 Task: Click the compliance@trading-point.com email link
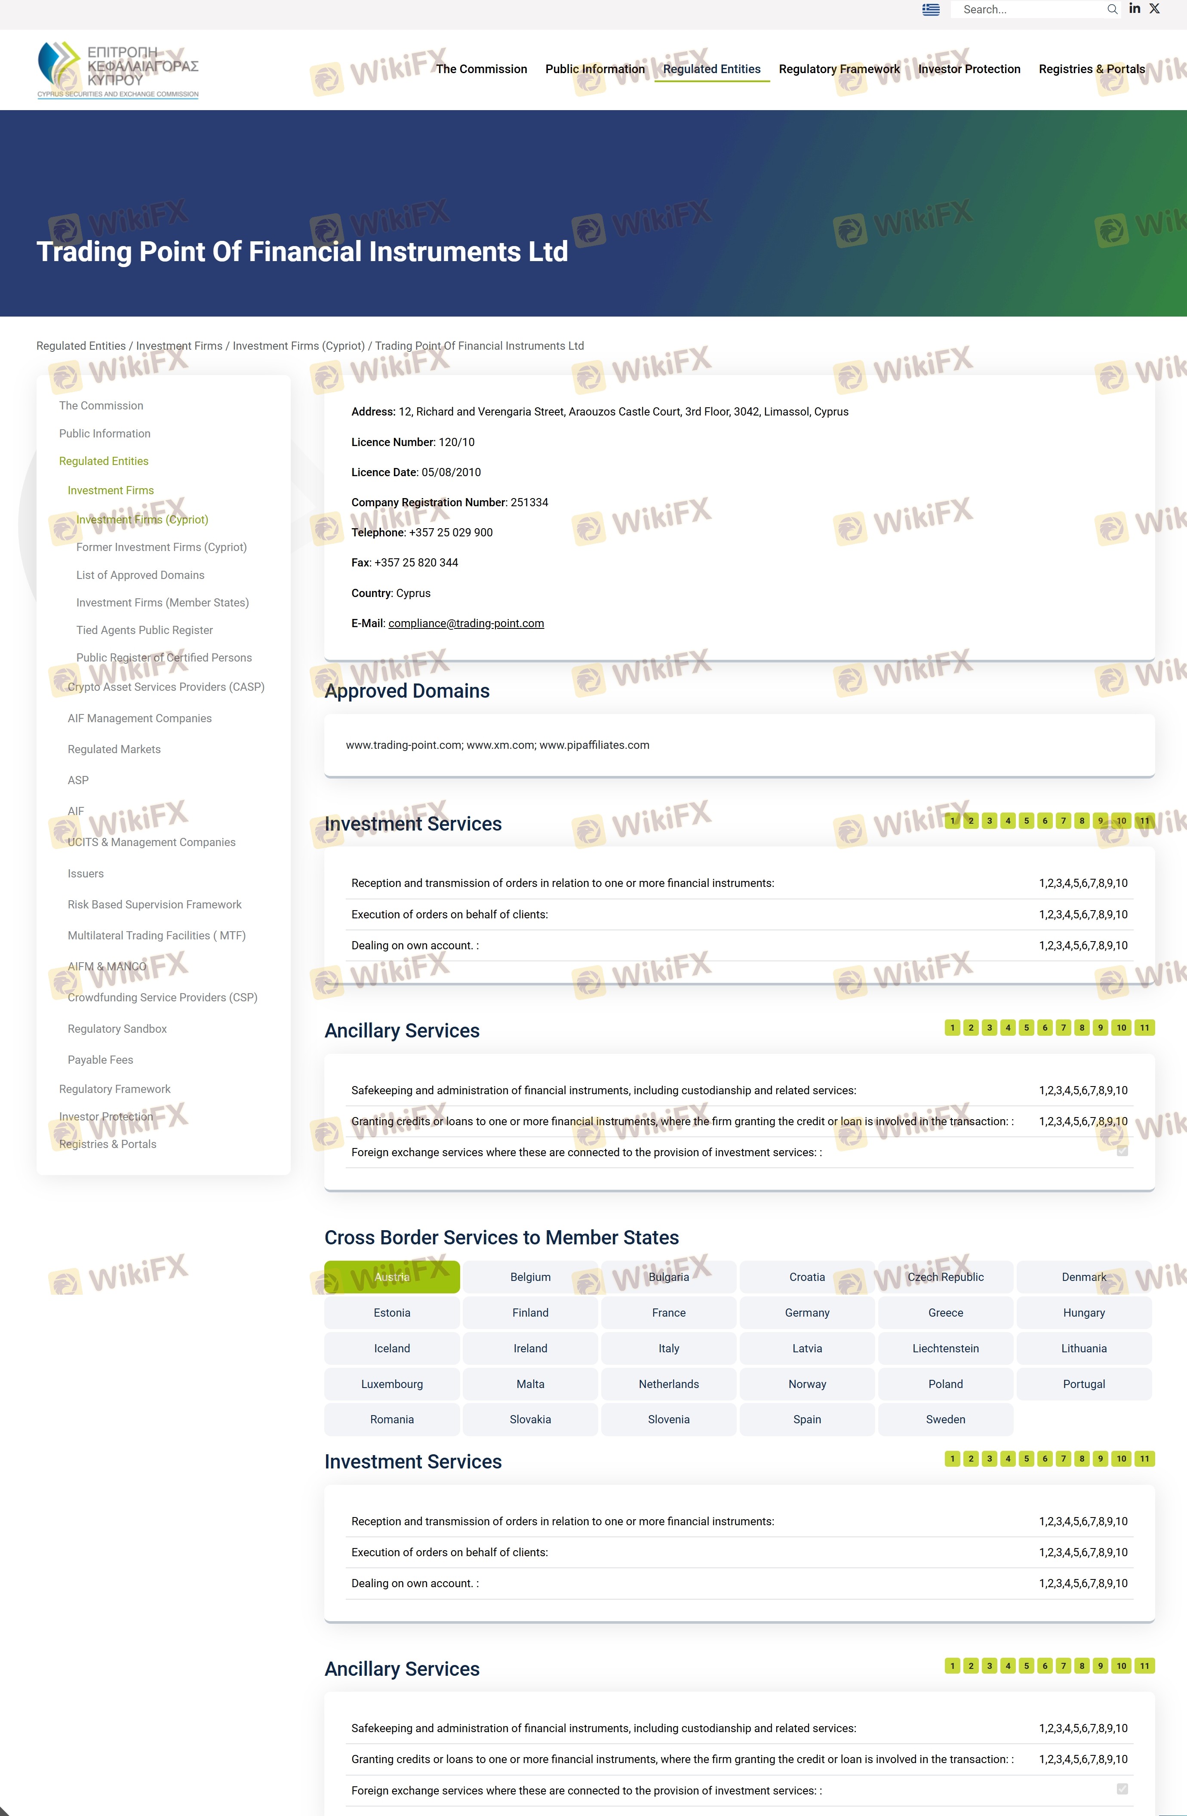tap(466, 623)
